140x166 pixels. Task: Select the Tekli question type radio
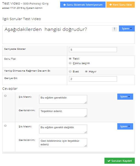[70, 59]
